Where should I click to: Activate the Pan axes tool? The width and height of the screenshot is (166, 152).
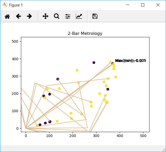46,16
